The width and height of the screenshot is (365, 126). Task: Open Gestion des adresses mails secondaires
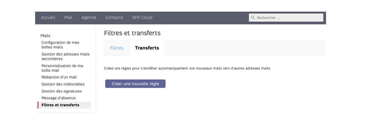tap(65, 57)
